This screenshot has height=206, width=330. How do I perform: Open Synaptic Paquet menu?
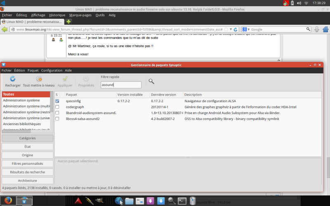coord(33,70)
